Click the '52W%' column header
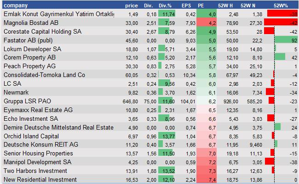This screenshot has width=299, height=184. [x=281, y=6]
